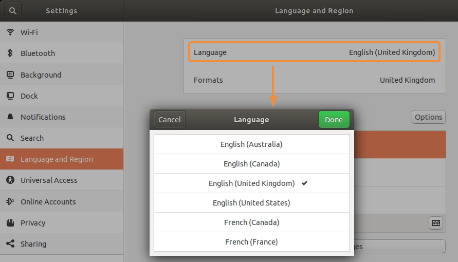Viewport: 458px width, 262px height.
Task: Click the Online Accounts label
Action: (x=48, y=201)
